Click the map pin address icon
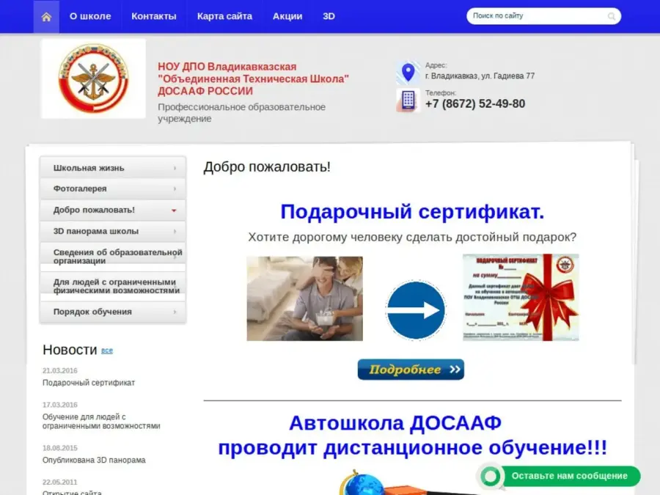Image resolution: width=660 pixels, height=495 pixels. point(408,72)
